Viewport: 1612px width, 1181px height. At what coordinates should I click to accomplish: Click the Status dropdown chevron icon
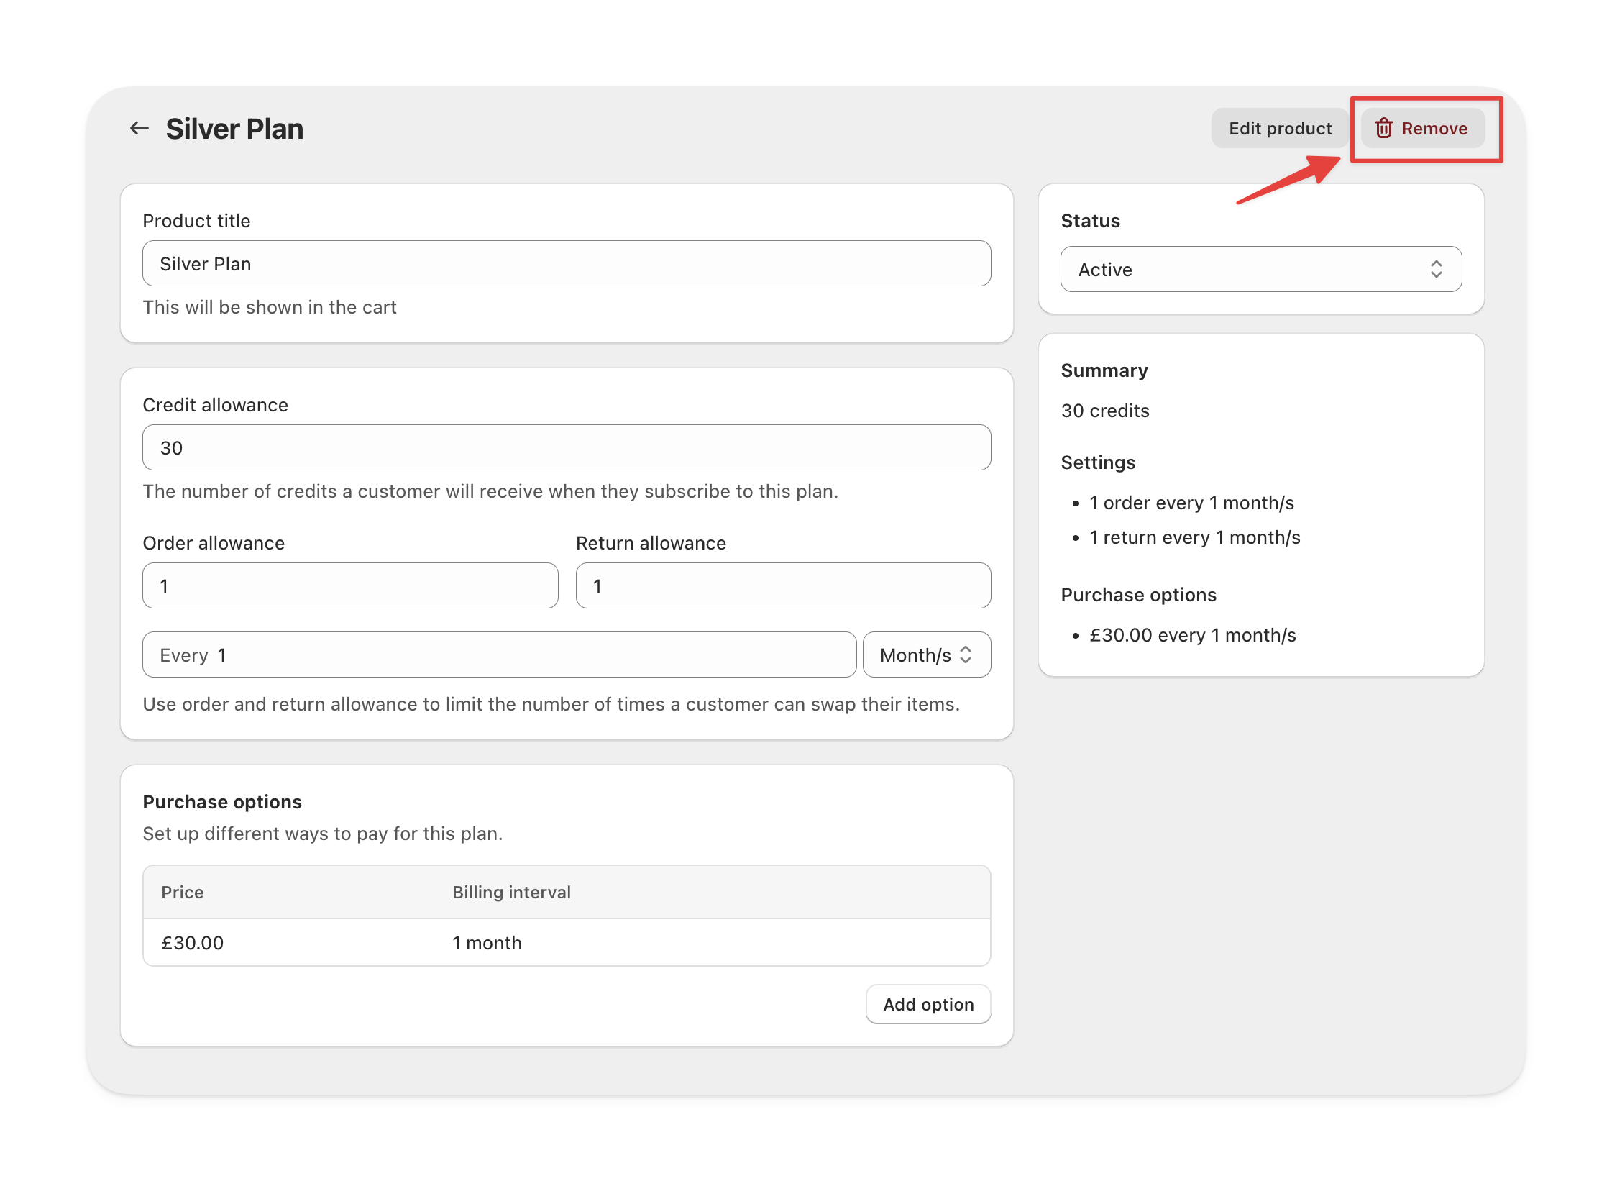(x=1437, y=269)
